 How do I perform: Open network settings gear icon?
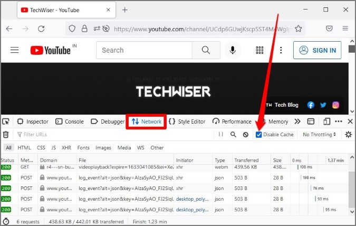pos(348,135)
